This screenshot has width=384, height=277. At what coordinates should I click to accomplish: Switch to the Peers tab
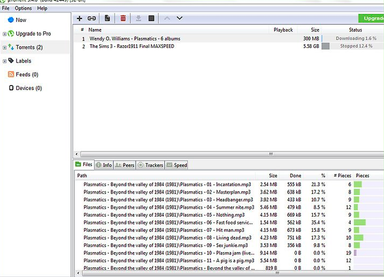tap(124, 165)
